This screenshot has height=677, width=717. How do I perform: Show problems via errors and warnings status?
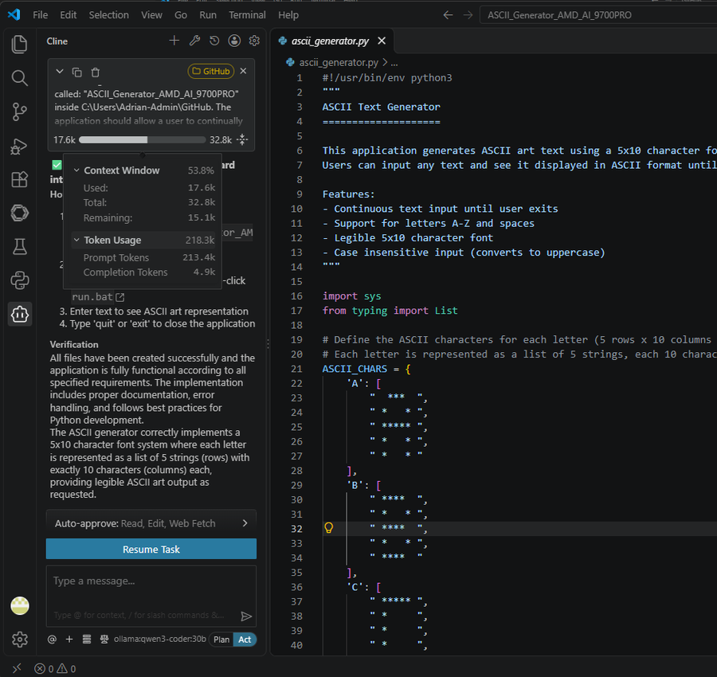tap(55, 669)
